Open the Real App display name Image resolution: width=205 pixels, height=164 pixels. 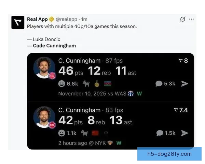pos(37,19)
